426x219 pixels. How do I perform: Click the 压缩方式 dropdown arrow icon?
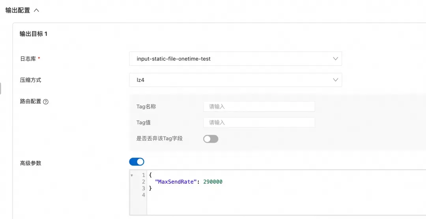pyautogui.click(x=335, y=80)
